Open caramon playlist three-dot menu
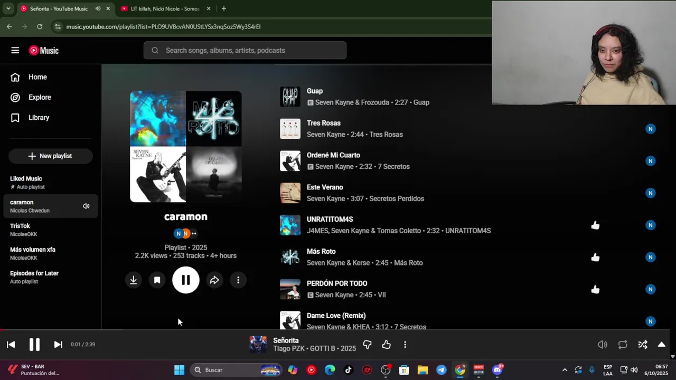The image size is (676, 380). [x=238, y=280]
